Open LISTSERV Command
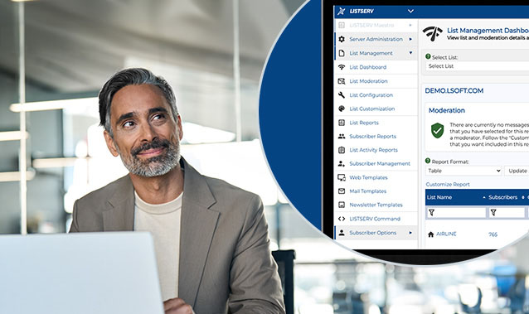The height and width of the screenshot is (314, 529). point(375,219)
